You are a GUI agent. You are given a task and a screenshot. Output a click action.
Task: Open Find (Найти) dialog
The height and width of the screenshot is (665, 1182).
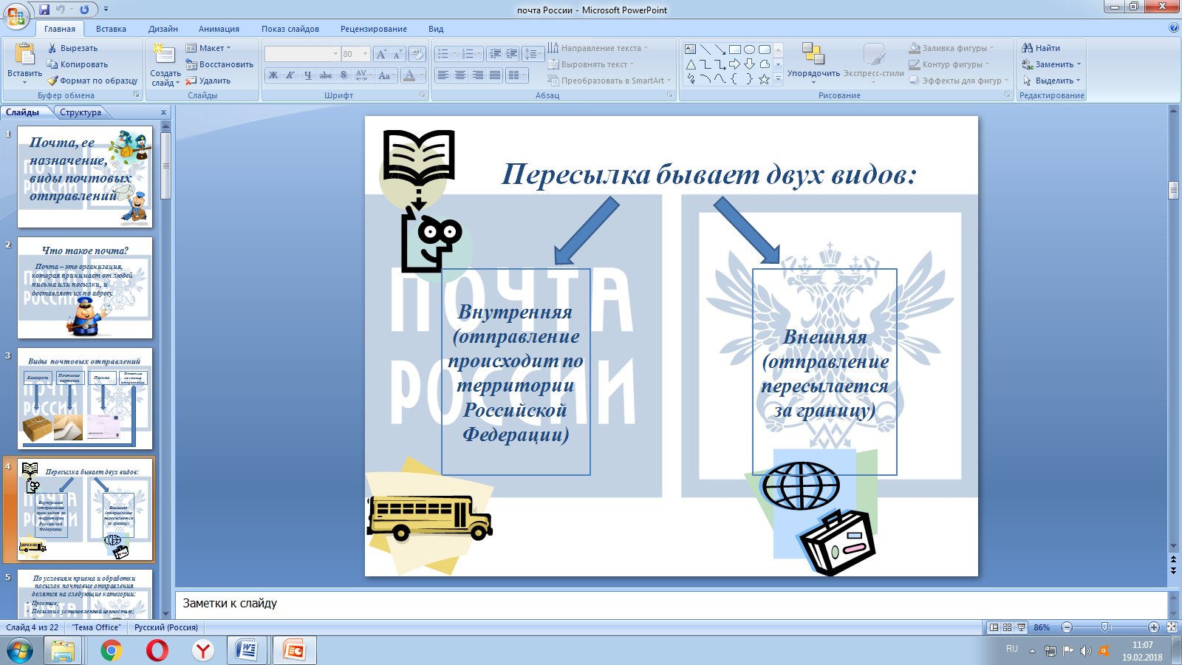1041,48
